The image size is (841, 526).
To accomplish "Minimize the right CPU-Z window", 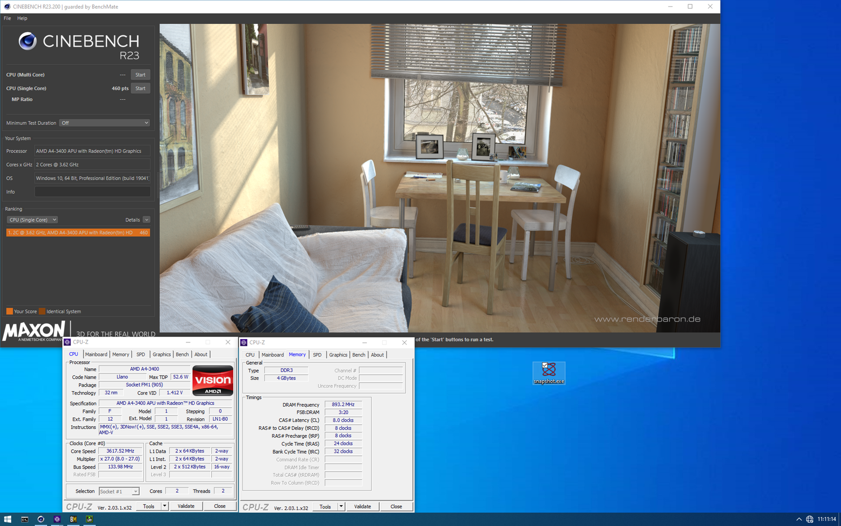I will click(364, 342).
